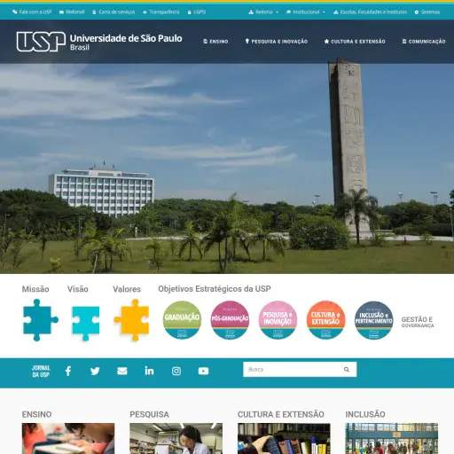Screen dimensions: 454x454
Task: Click the dark blue Missão puzzle piece
Action: (x=41, y=320)
